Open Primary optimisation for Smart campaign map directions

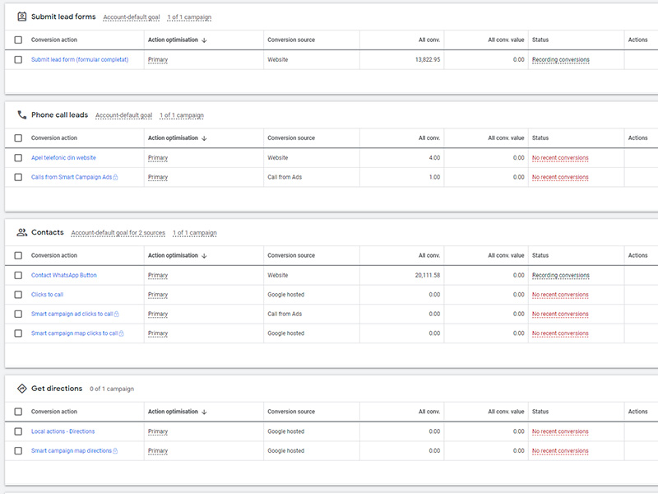click(x=158, y=450)
